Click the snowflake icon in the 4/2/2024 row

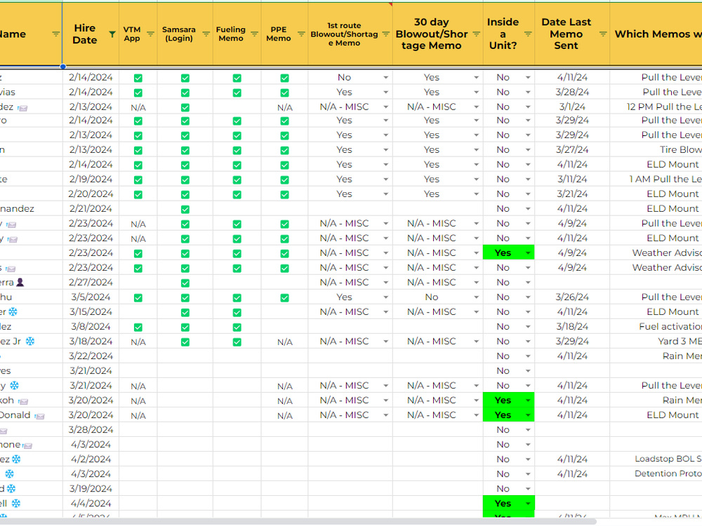(x=16, y=459)
